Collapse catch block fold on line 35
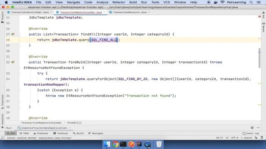 (x=19, y=90)
